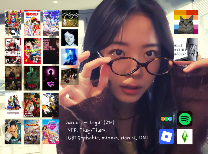Click The Uncanny Counter poster

pos(32,105)
